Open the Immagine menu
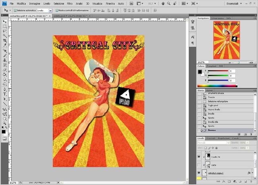The height and width of the screenshot is (185, 258). point(35,4)
